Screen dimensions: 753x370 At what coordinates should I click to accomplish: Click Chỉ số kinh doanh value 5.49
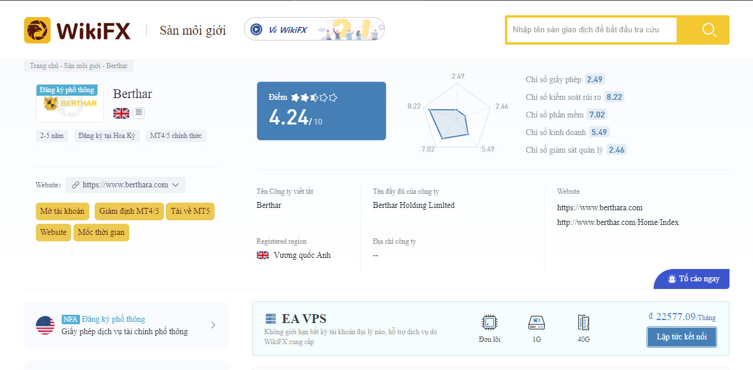[x=599, y=132]
